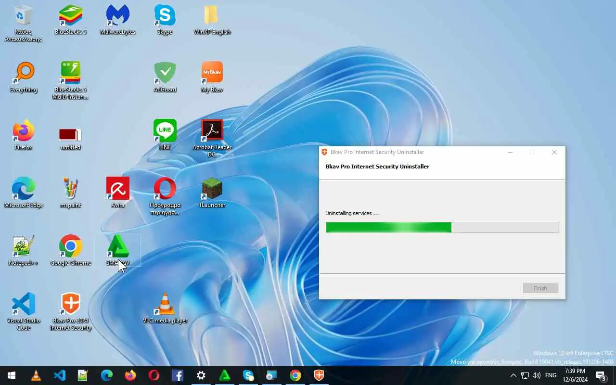Select the Firefox desktop shortcut
The width and height of the screenshot is (616, 385).
coord(23,135)
